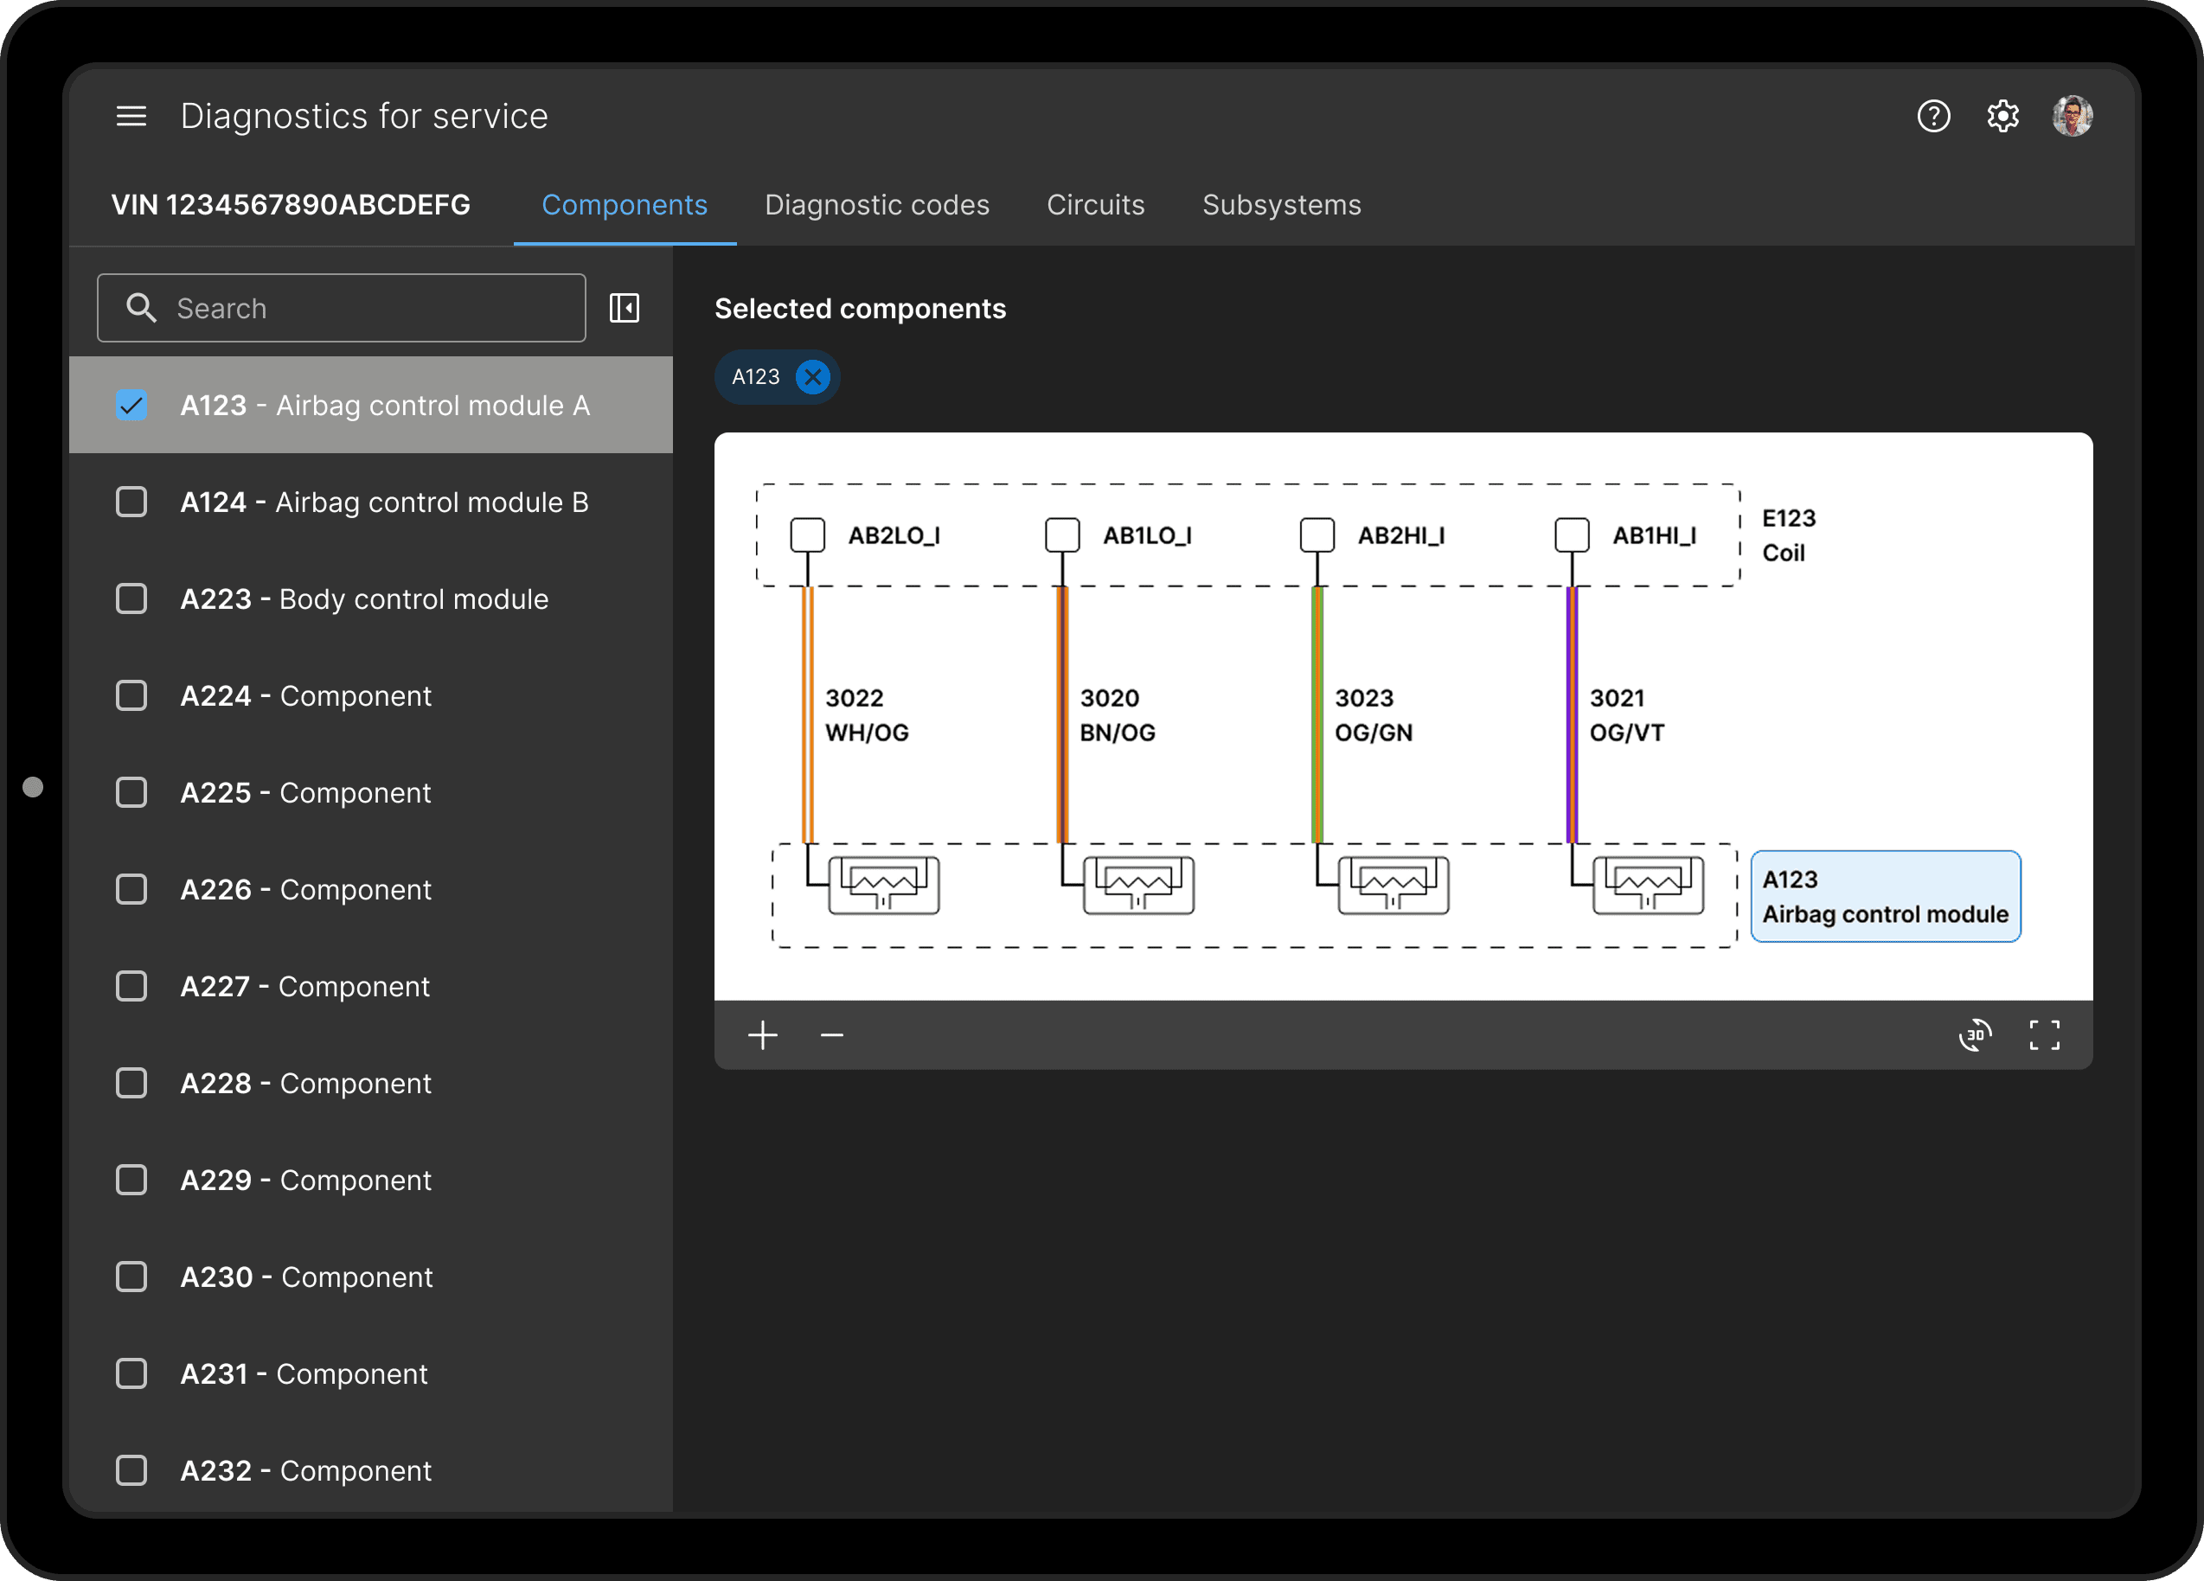Click the user profile avatar
This screenshot has height=1581, width=2204.
2072,117
